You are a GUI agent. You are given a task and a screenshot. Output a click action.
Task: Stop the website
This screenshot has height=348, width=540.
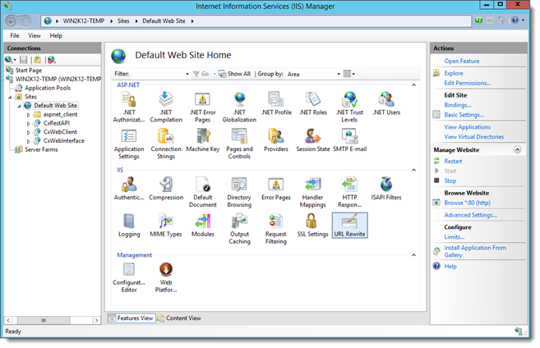point(450,181)
